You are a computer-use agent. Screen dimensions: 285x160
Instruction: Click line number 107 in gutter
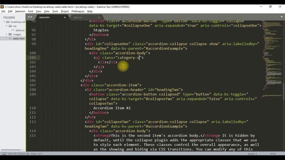[x=33, y=85]
